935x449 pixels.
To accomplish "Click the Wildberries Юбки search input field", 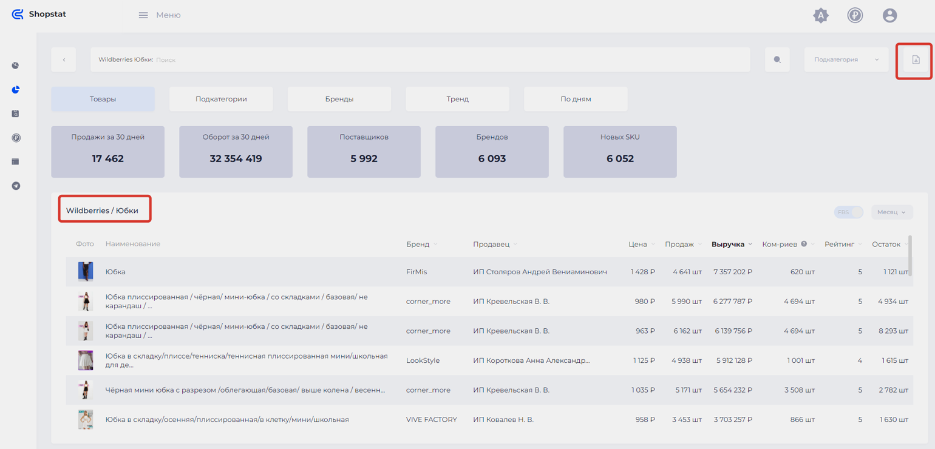I will point(420,59).
